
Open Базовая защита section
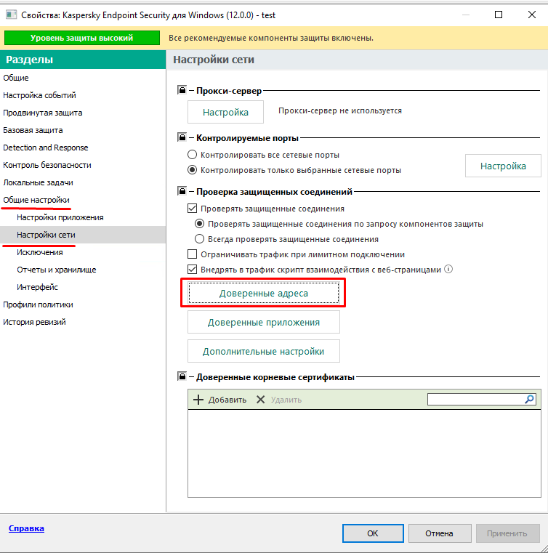(x=33, y=130)
